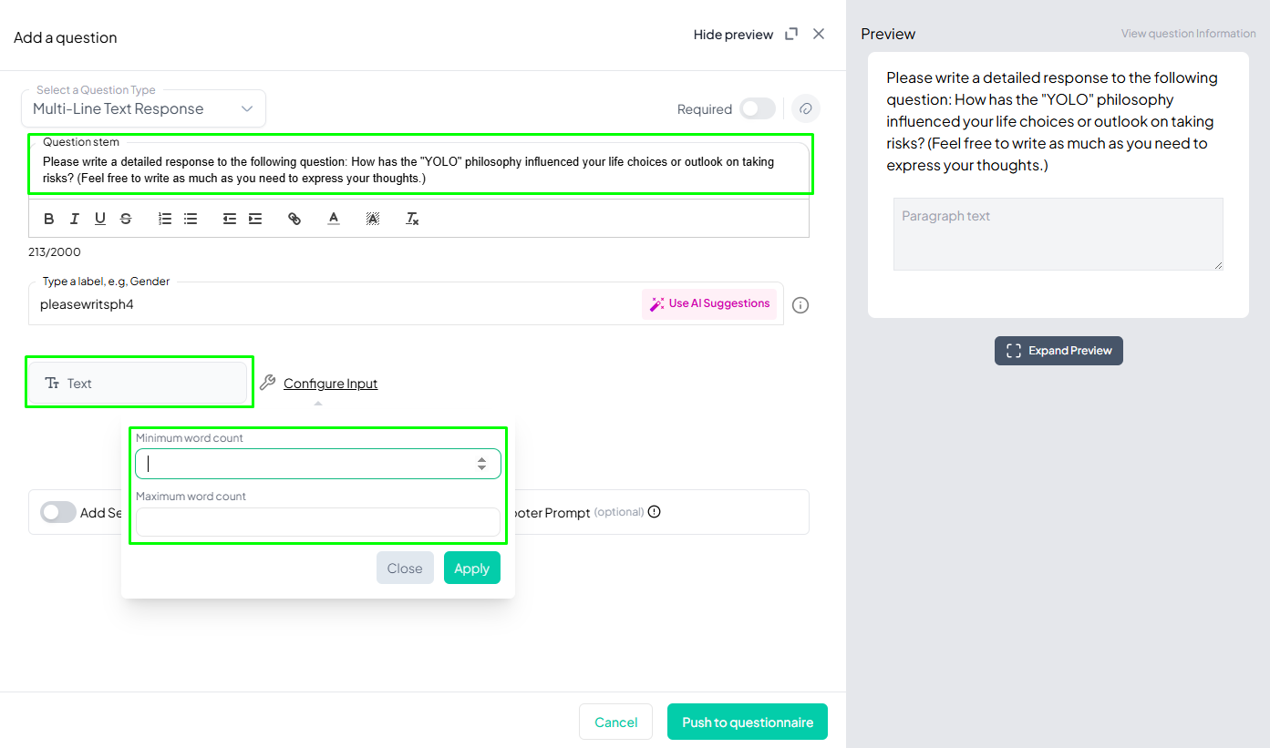Click the 'Add a question' dialog title

tap(66, 37)
